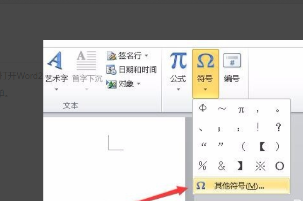Expand the 签名行 dropdown arrow

click(146, 56)
